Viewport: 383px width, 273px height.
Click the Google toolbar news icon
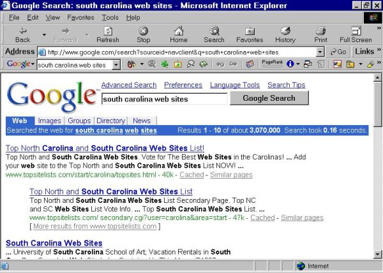[x=250, y=64]
